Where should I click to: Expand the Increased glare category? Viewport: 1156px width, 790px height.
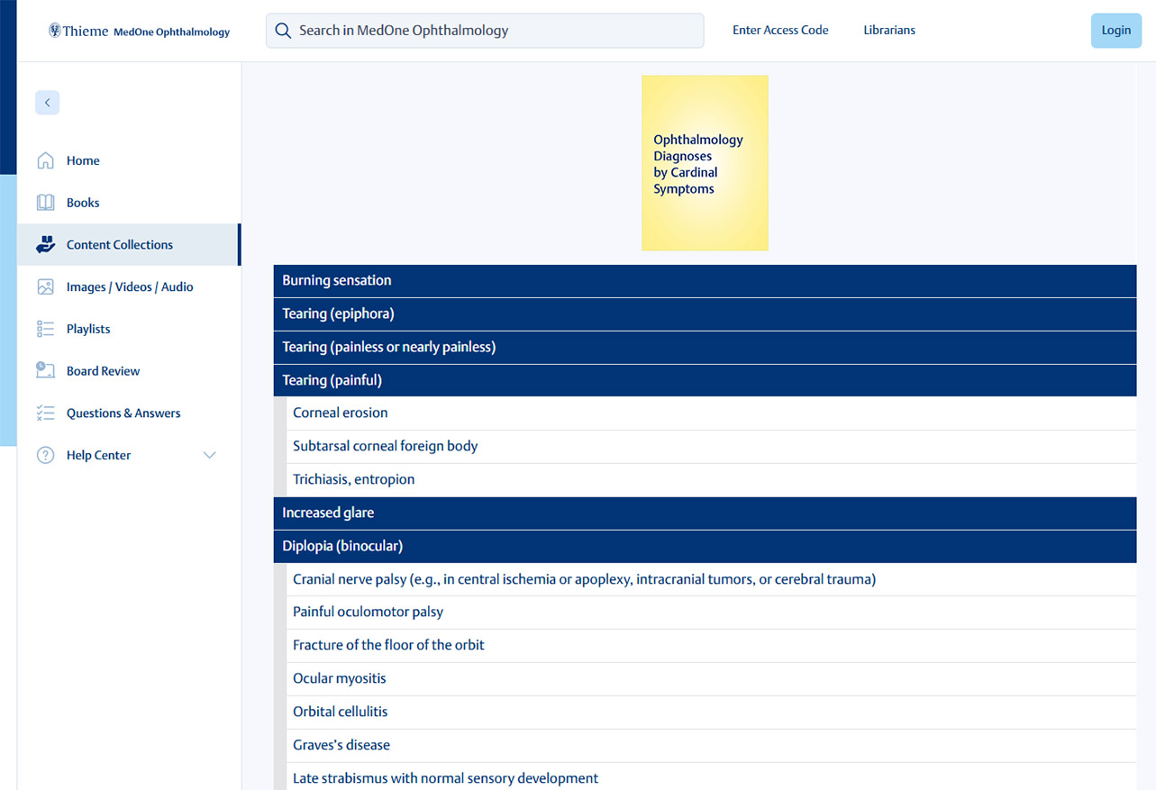pyautogui.click(x=704, y=512)
